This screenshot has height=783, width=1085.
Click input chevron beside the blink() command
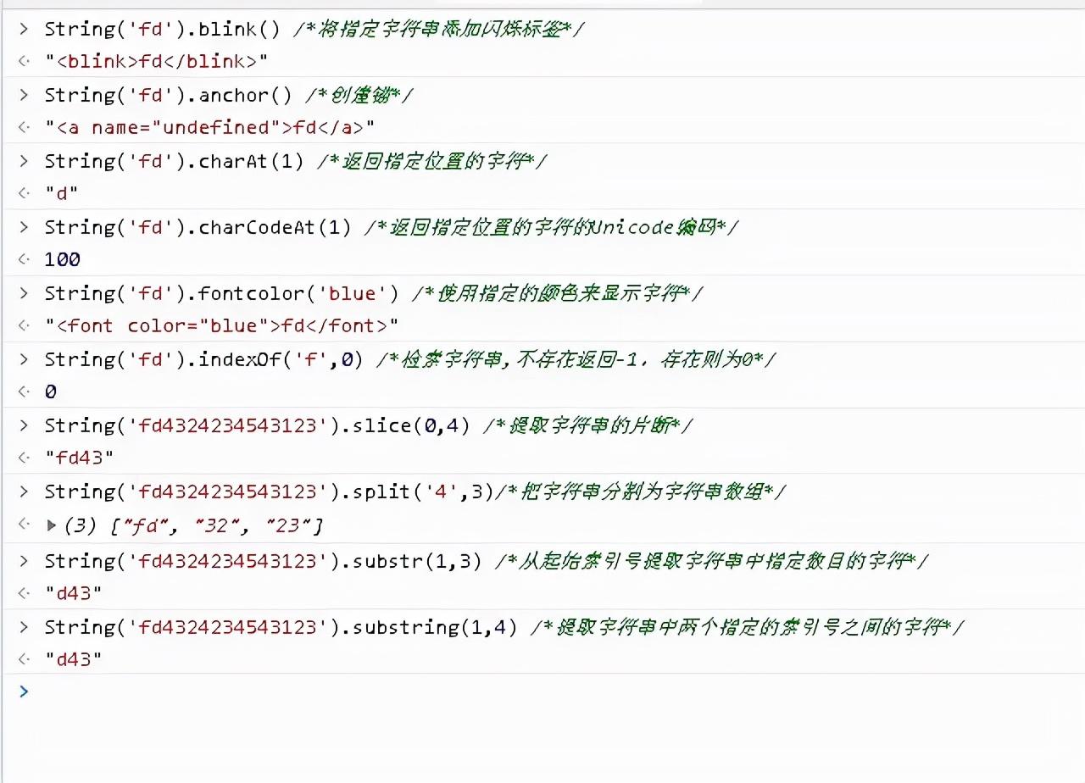[24, 29]
